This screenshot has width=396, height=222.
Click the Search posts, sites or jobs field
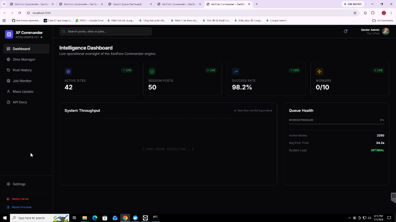[x=106, y=32]
